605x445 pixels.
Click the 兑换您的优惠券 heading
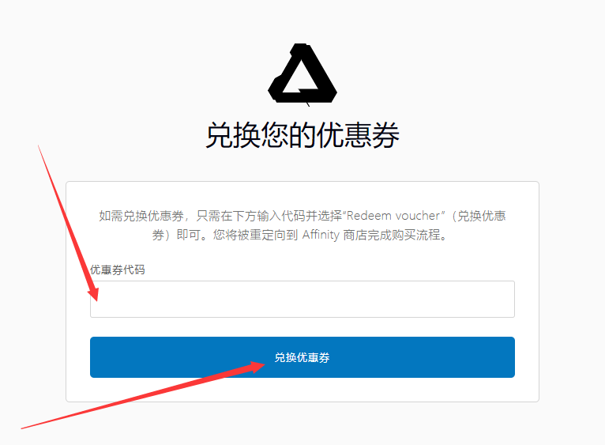pos(302,135)
